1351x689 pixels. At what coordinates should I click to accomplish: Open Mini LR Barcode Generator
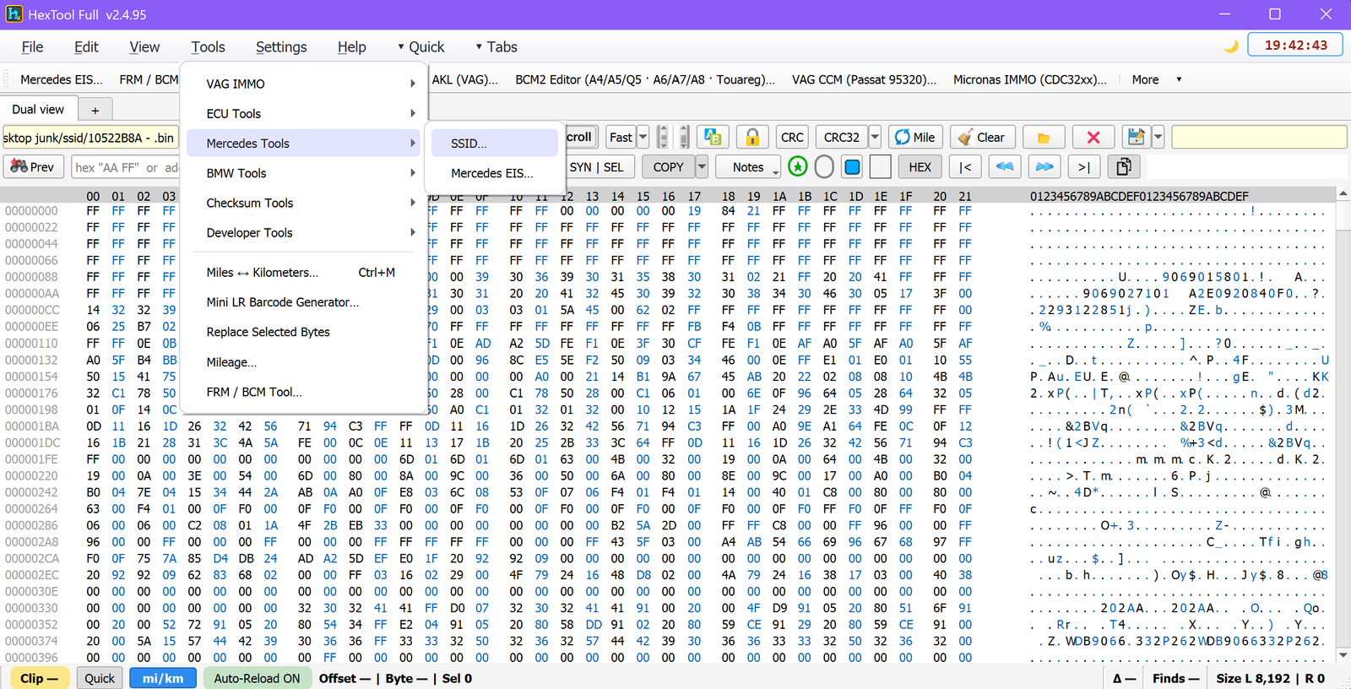coord(303,302)
